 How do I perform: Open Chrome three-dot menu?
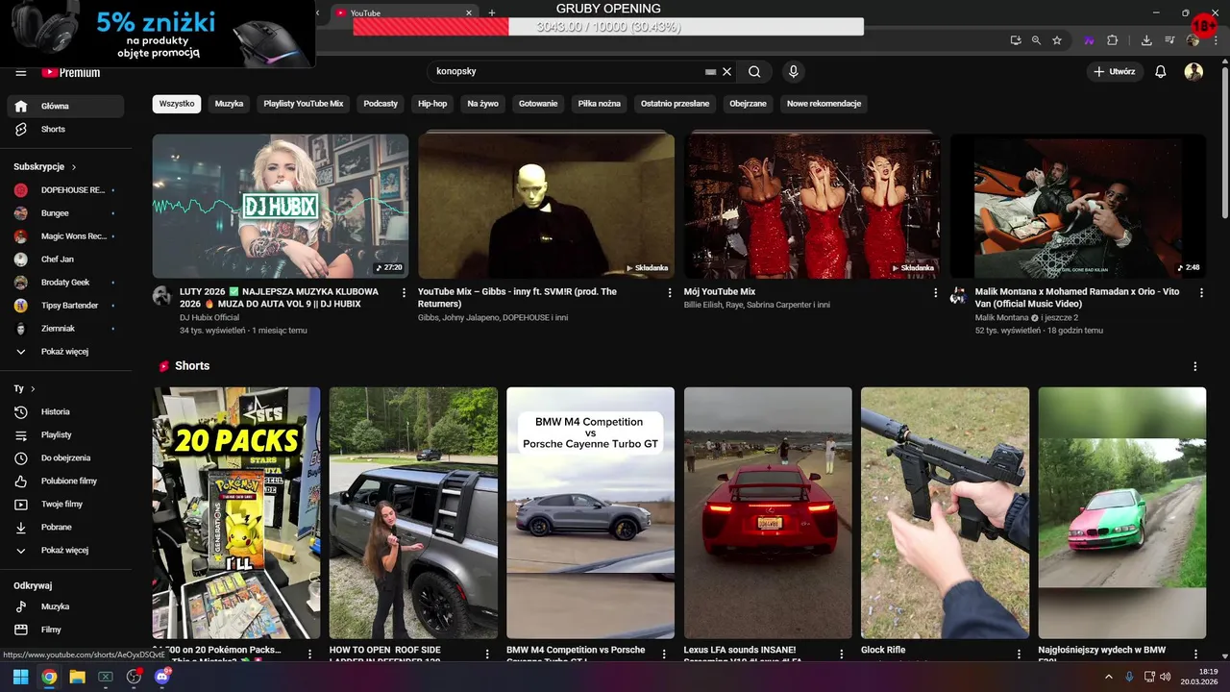tap(1214, 40)
